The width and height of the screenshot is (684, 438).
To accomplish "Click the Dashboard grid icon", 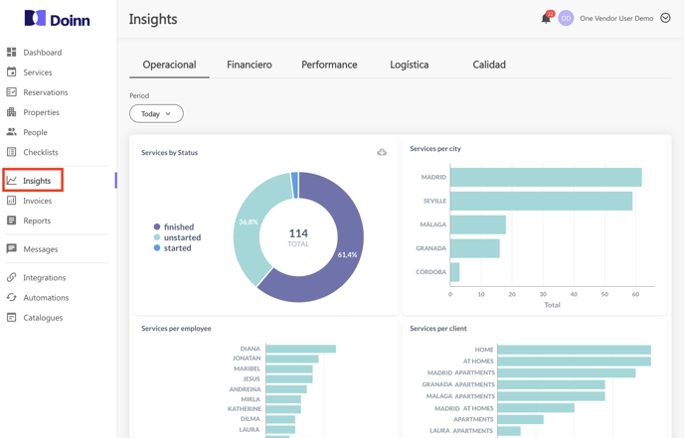I will point(12,53).
